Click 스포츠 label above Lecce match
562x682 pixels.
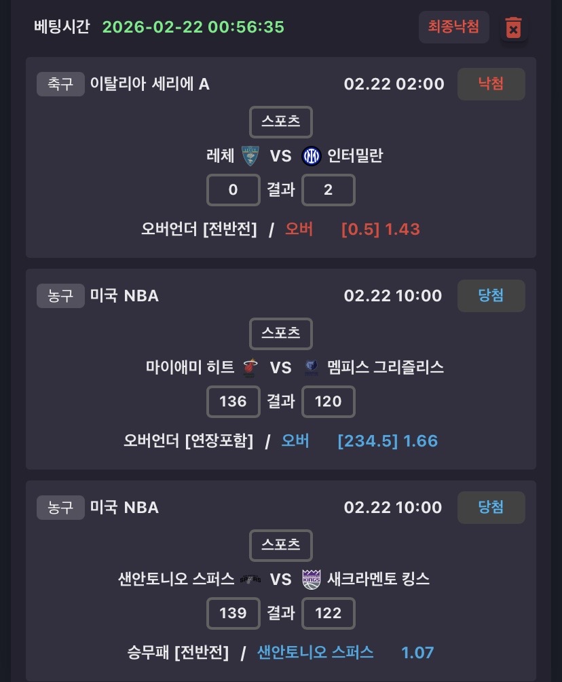(281, 122)
